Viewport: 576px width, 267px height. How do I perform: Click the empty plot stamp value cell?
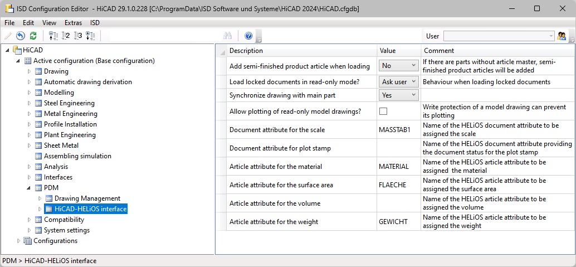point(399,148)
